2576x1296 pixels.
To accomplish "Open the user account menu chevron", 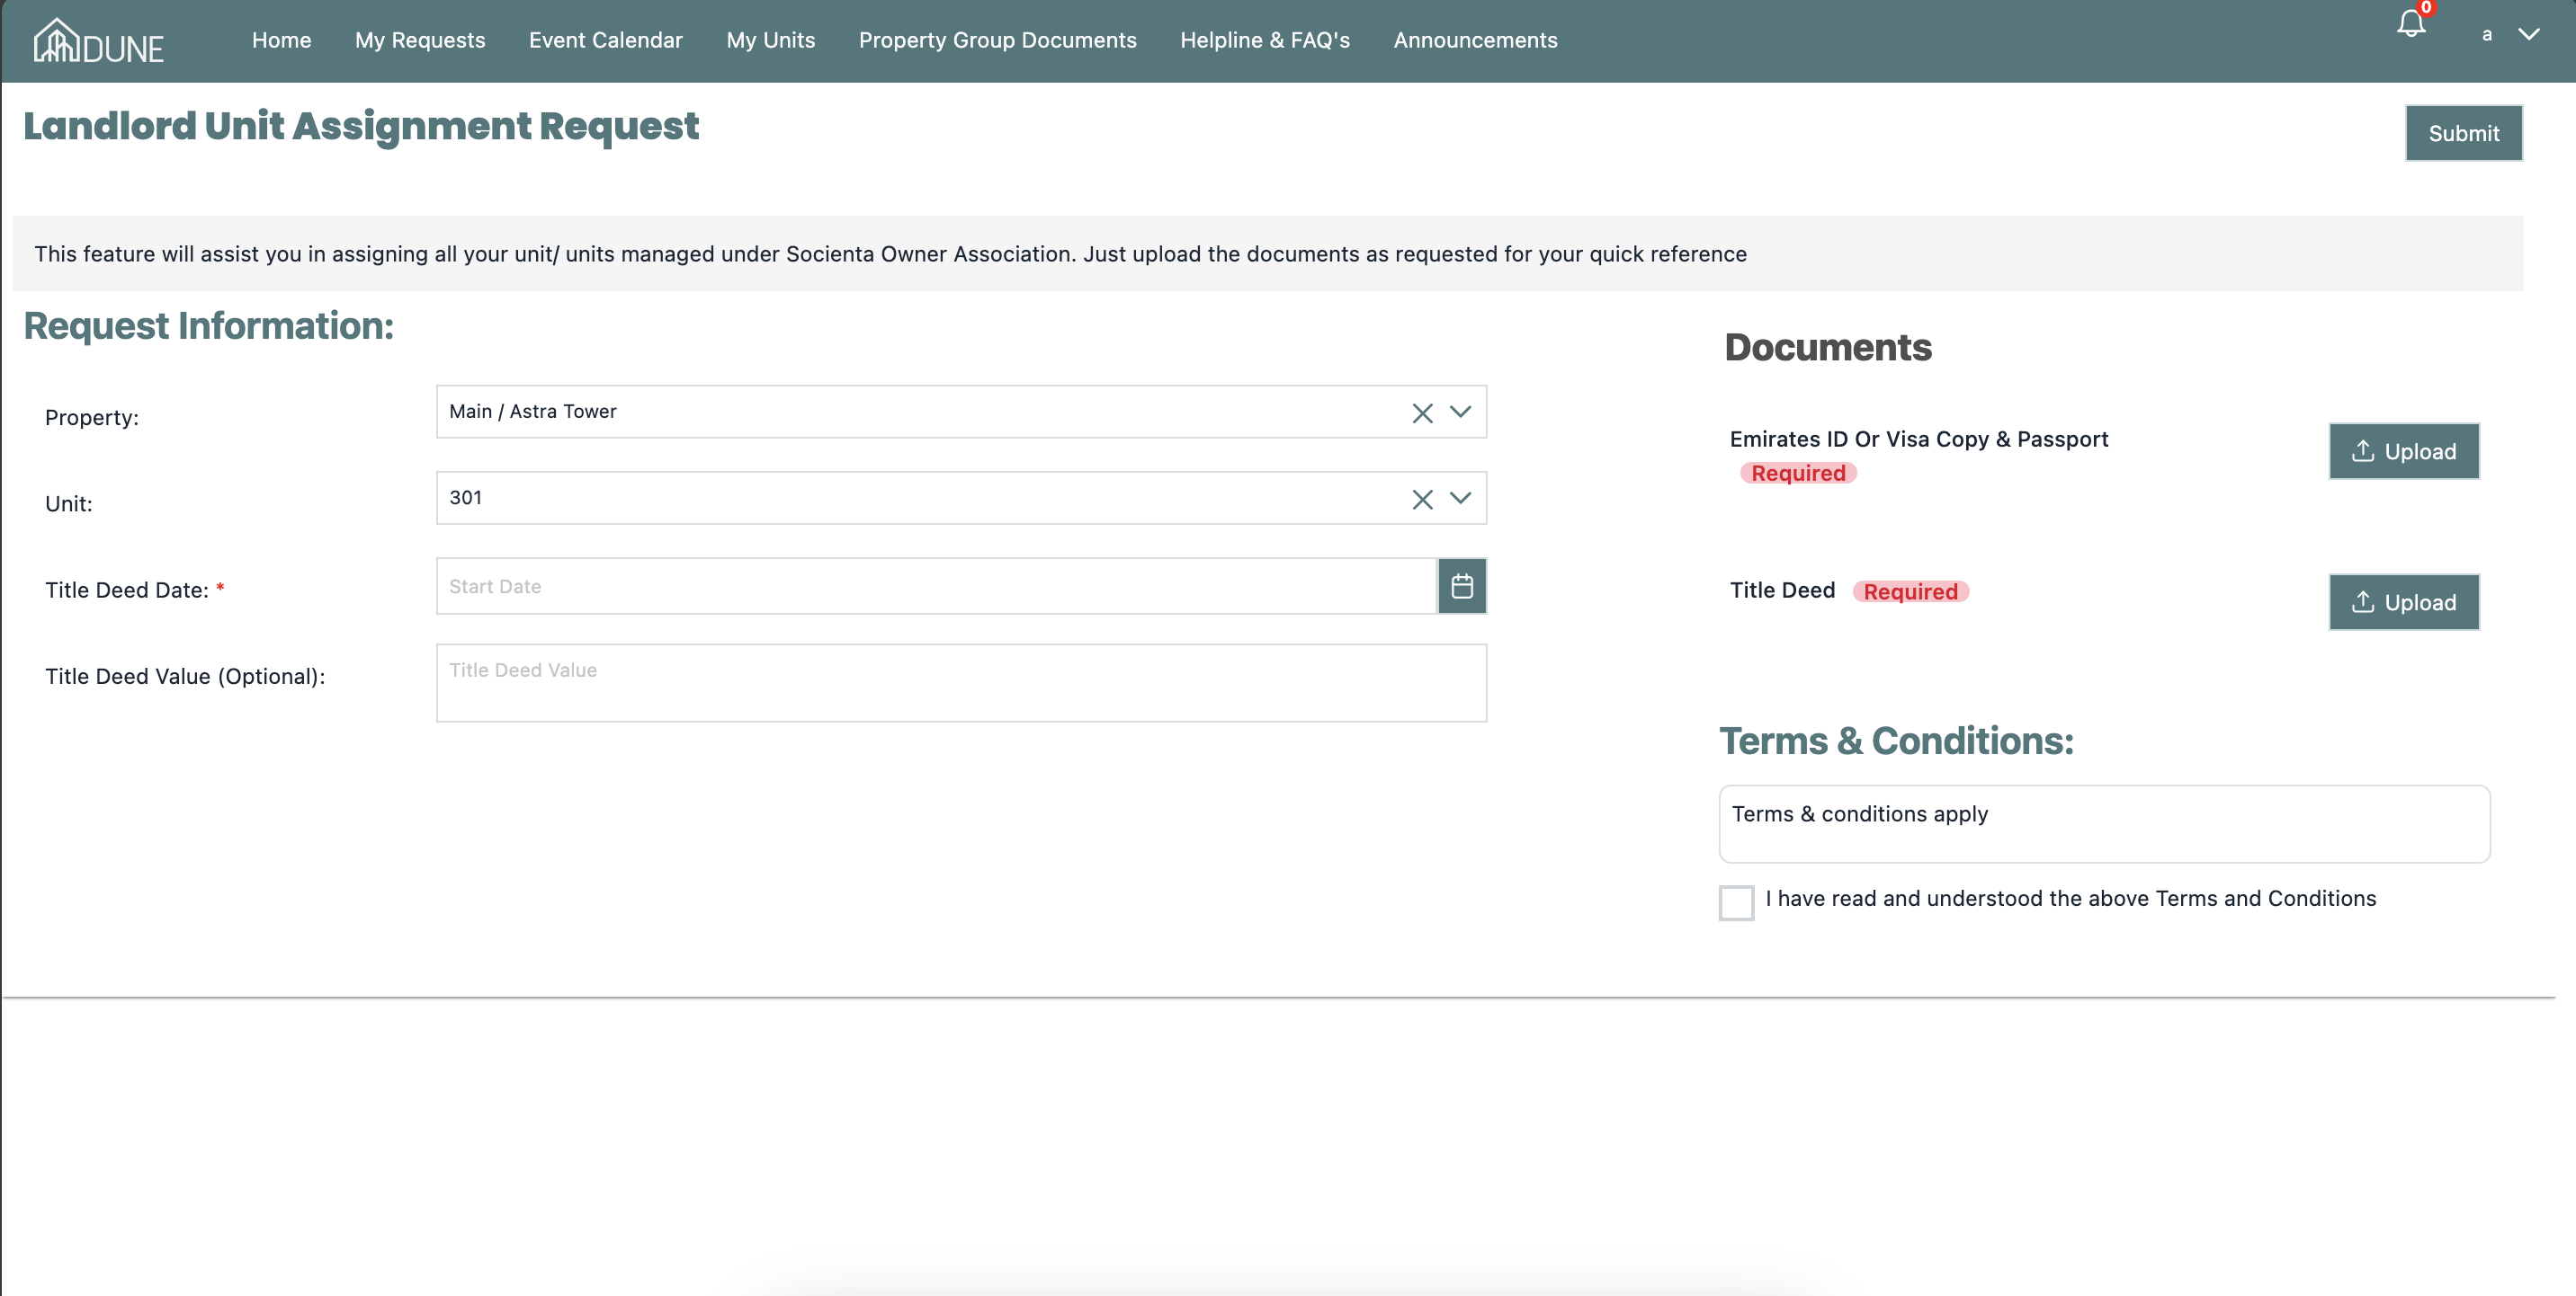I will pyautogui.click(x=2529, y=35).
